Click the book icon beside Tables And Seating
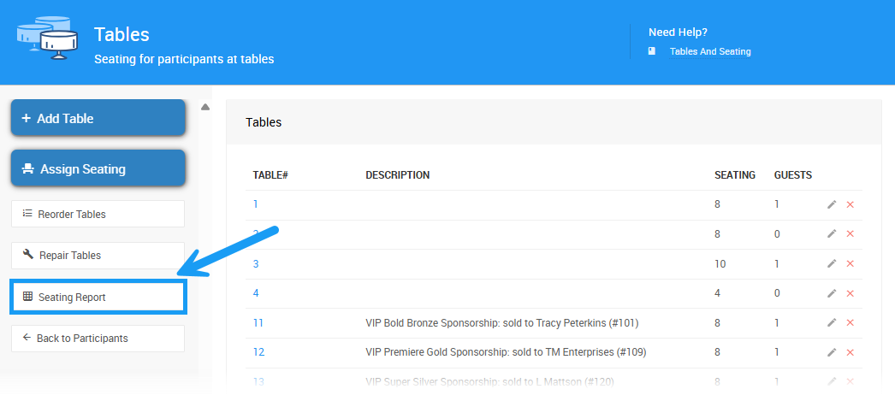This screenshot has height=395, width=895. [652, 51]
